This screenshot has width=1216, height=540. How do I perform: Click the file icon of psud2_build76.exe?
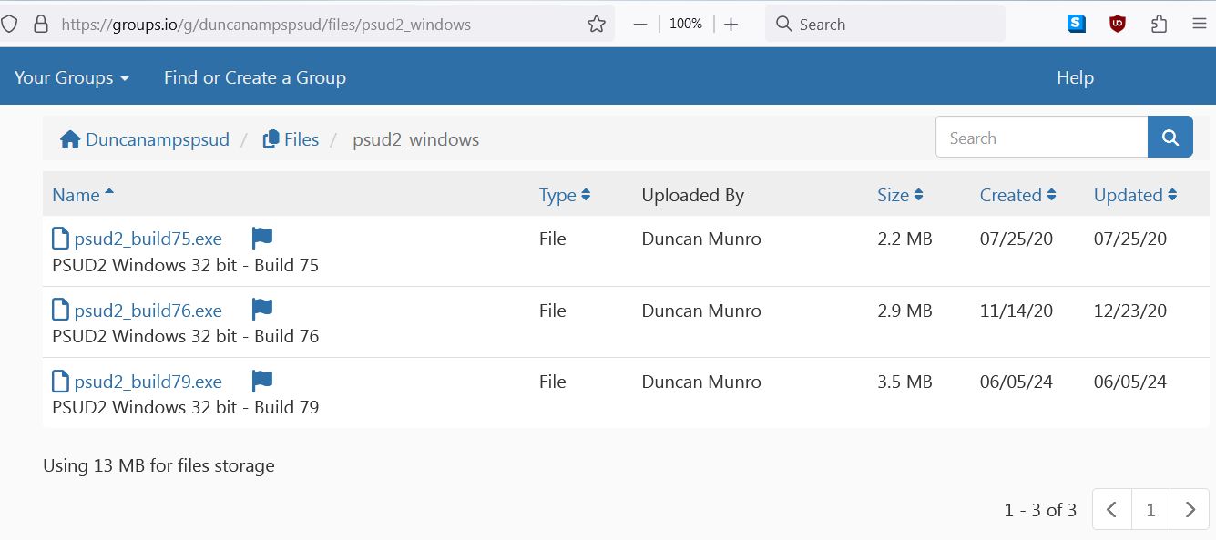[60, 310]
